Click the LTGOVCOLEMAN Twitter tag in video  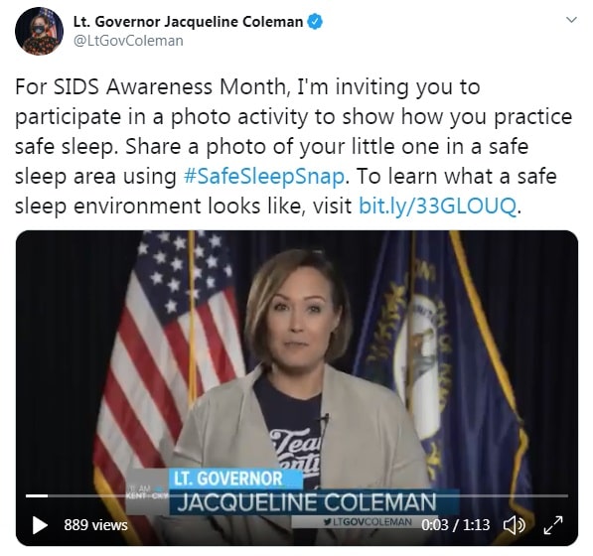(368, 522)
